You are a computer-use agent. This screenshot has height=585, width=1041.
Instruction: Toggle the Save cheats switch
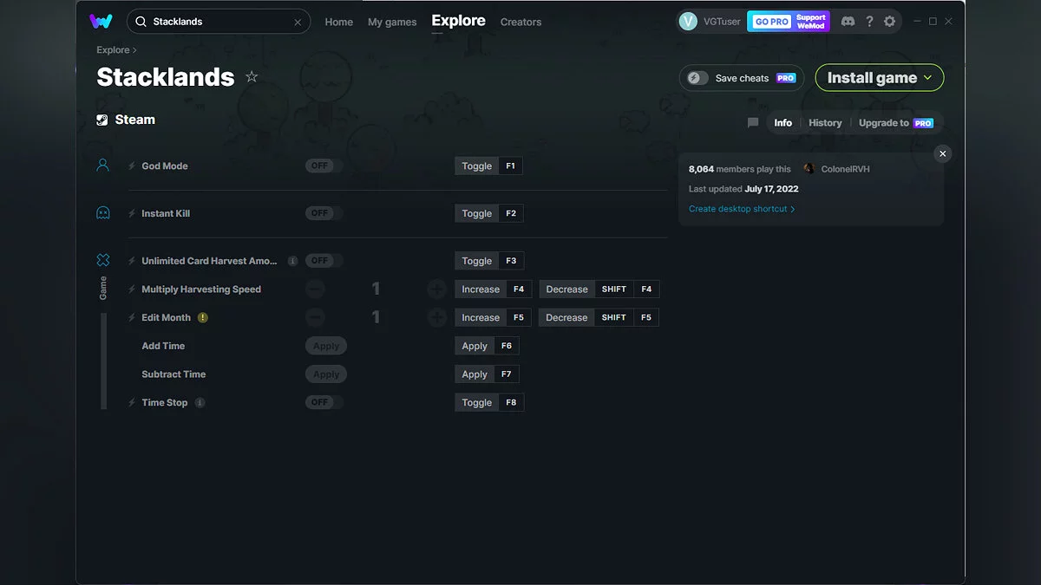(x=698, y=78)
